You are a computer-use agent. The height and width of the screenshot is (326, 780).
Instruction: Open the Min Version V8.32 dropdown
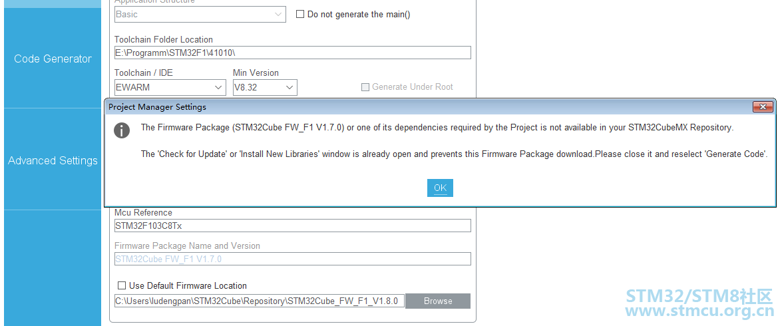click(265, 87)
